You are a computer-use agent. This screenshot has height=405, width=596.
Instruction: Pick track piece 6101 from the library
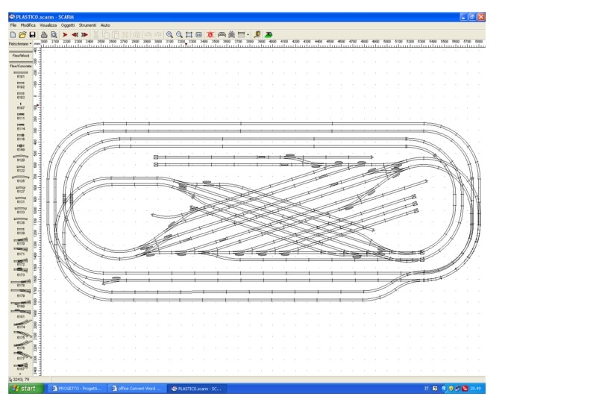(20, 74)
